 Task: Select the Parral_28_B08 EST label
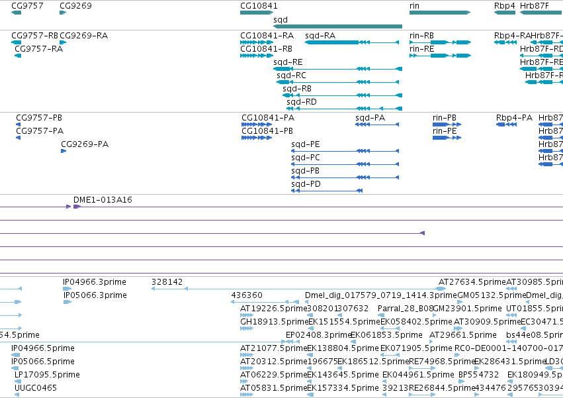(406, 309)
